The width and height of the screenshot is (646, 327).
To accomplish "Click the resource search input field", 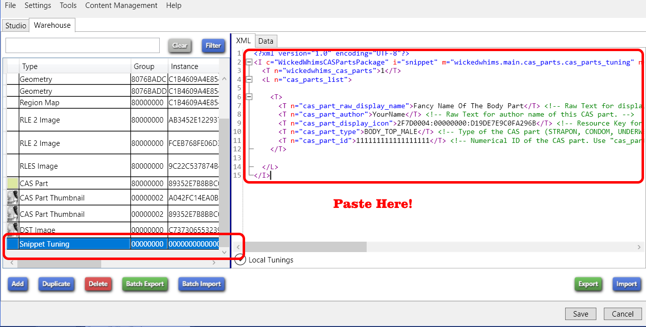I will [x=82, y=45].
